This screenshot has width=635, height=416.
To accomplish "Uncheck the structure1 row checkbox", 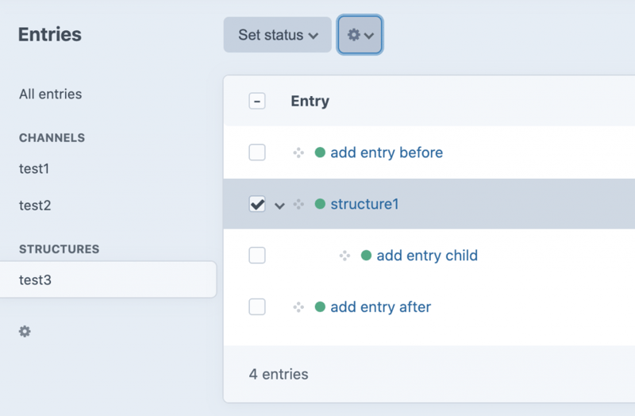I will (257, 204).
